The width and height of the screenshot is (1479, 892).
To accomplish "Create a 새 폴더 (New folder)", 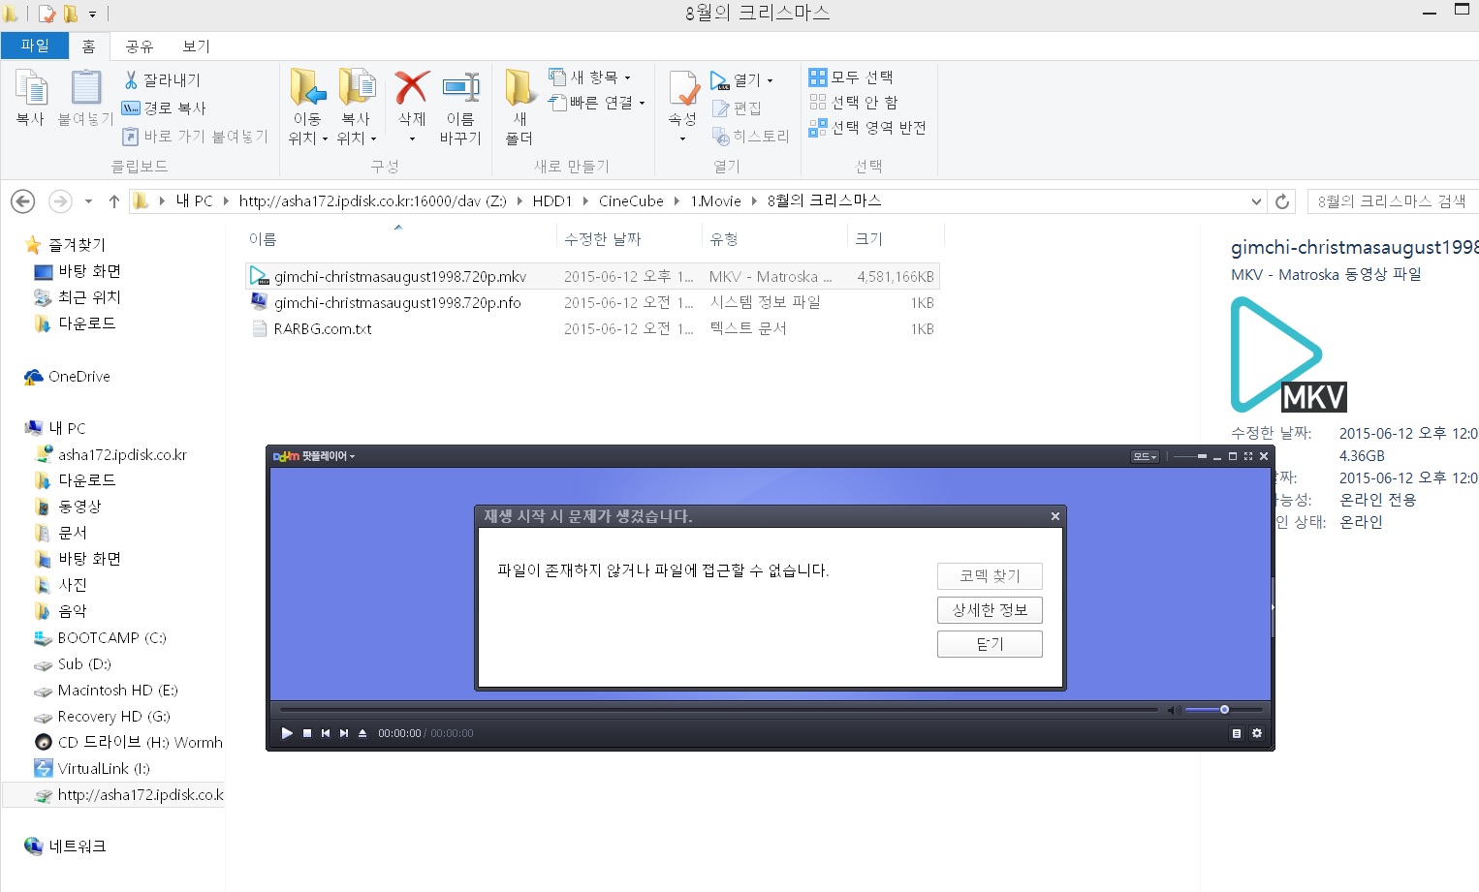I will (519, 108).
